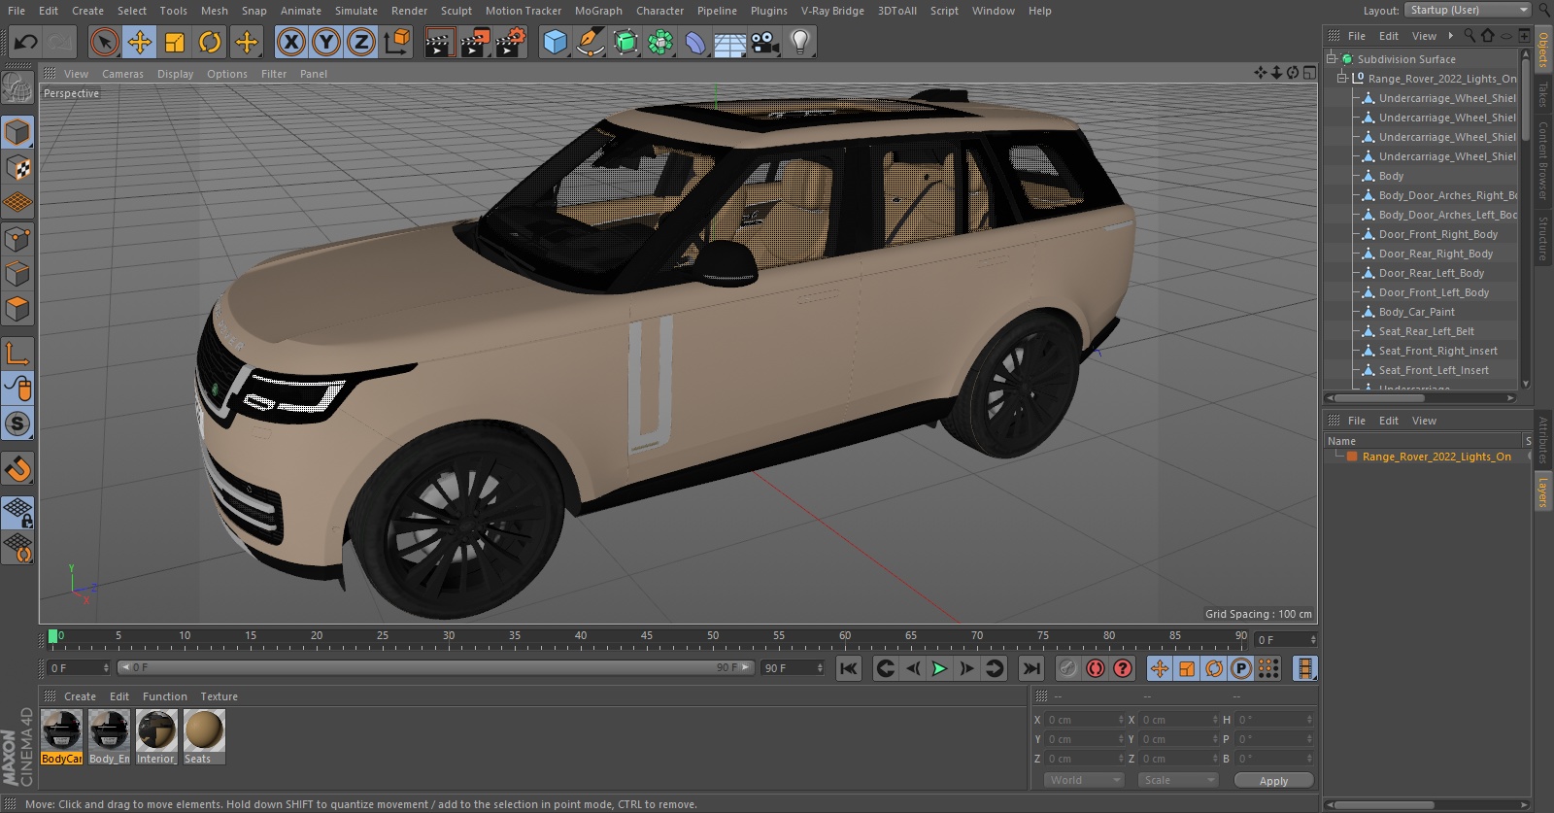Image resolution: width=1554 pixels, height=813 pixels.
Task: Click the green generator object icon
Action: tap(626, 42)
